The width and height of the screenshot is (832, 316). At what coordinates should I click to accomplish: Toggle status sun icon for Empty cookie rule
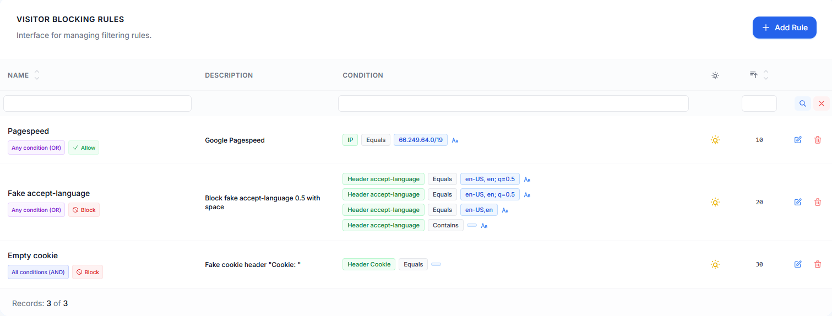coord(715,264)
